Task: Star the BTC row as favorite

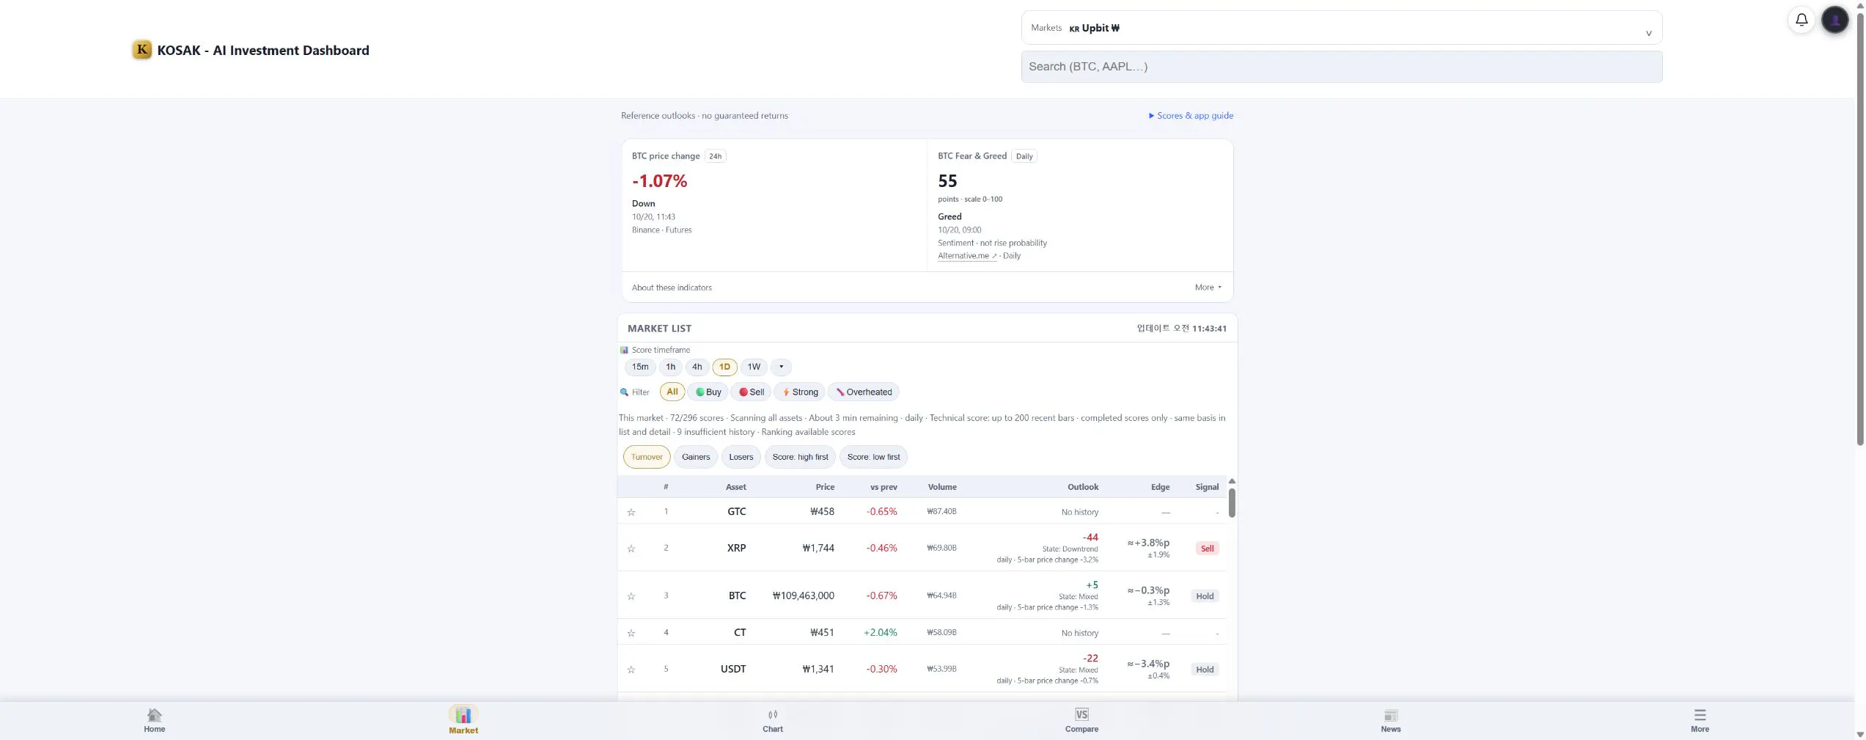Action: coord(631,596)
